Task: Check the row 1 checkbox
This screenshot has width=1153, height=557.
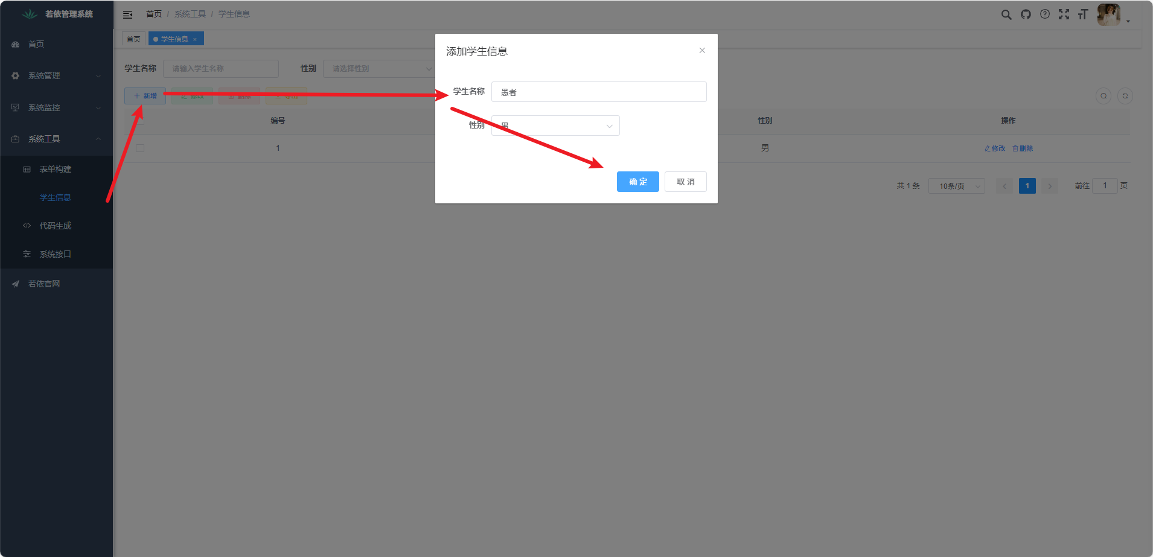Action: click(140, 148)
